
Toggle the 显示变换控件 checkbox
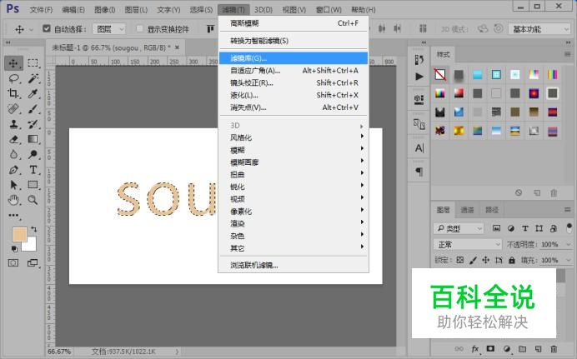(139, 28)
